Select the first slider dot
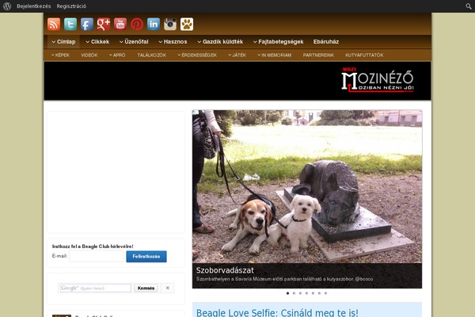 287,293
